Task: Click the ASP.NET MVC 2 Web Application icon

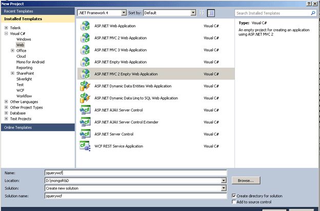Action: click(x=85, y=38)
